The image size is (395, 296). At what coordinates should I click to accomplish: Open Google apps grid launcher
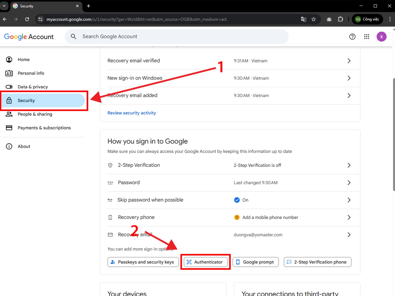pos(366,37)
